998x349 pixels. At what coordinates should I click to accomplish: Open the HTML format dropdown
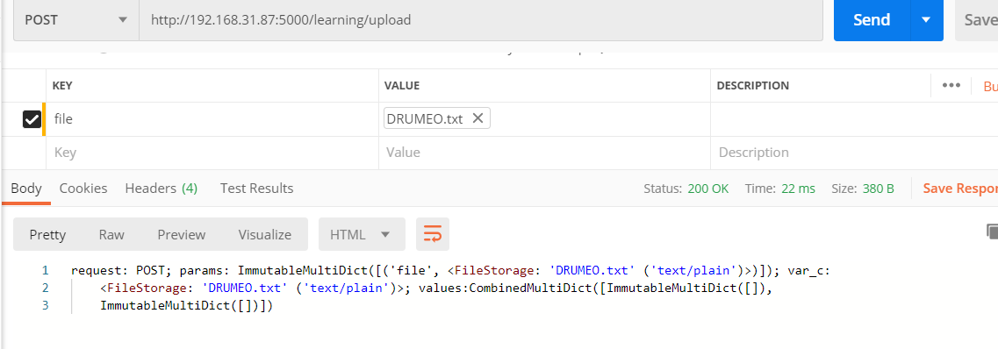362,235
